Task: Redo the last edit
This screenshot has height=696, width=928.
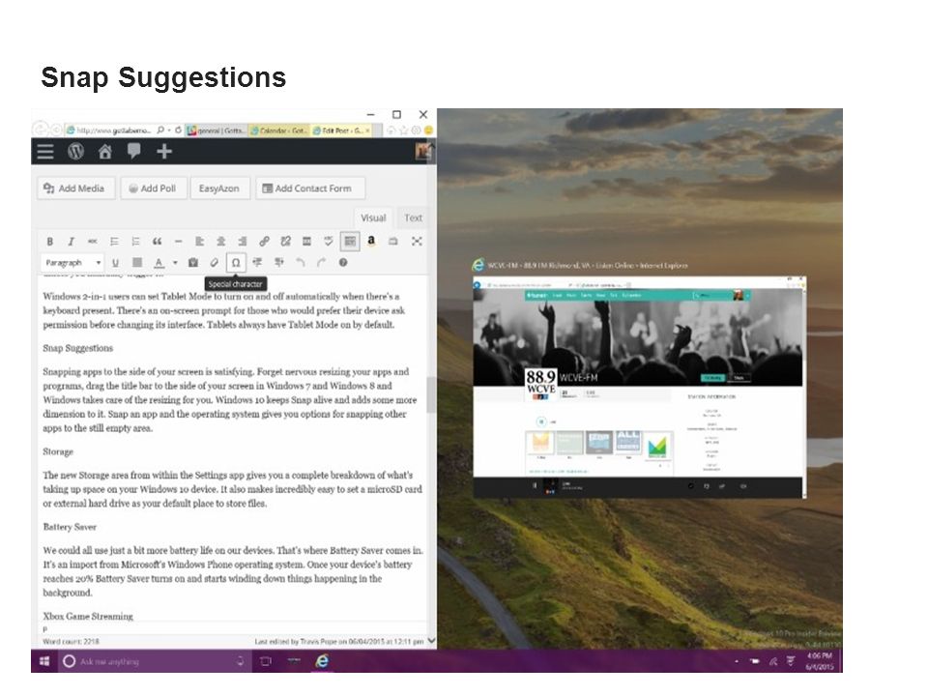Action: [321, 263]
